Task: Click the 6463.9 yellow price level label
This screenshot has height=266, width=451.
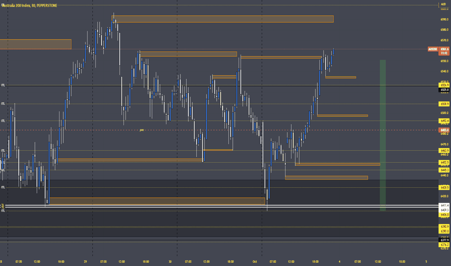Action: click(x=444, y=150)
